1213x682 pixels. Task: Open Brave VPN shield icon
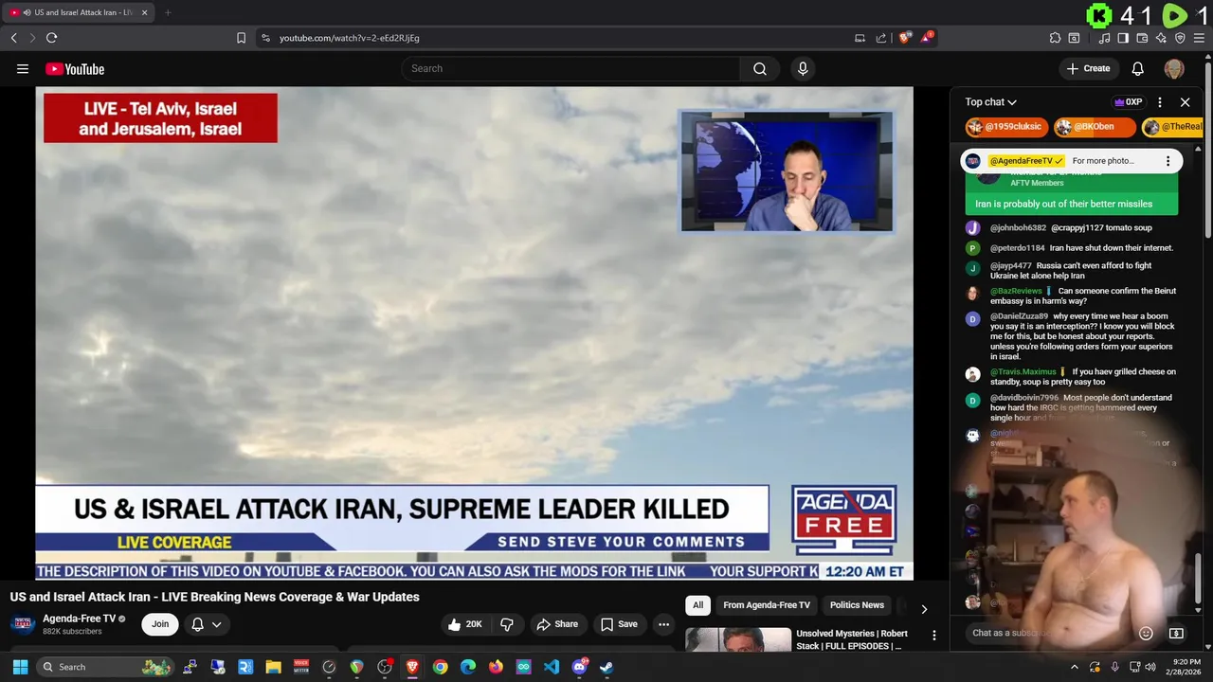[x=1180, y=38]
